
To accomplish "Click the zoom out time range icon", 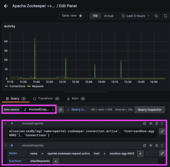I will tap(156, 16).
